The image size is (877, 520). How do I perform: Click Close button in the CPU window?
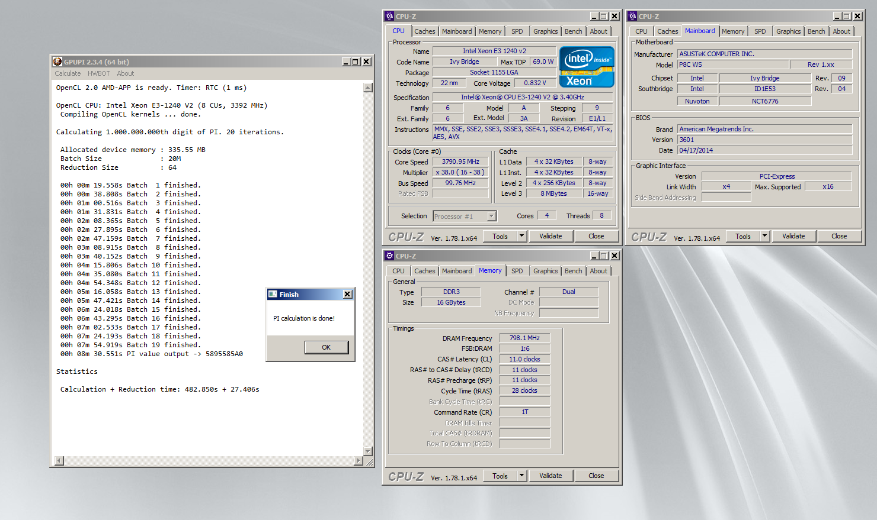pos(596,236)
